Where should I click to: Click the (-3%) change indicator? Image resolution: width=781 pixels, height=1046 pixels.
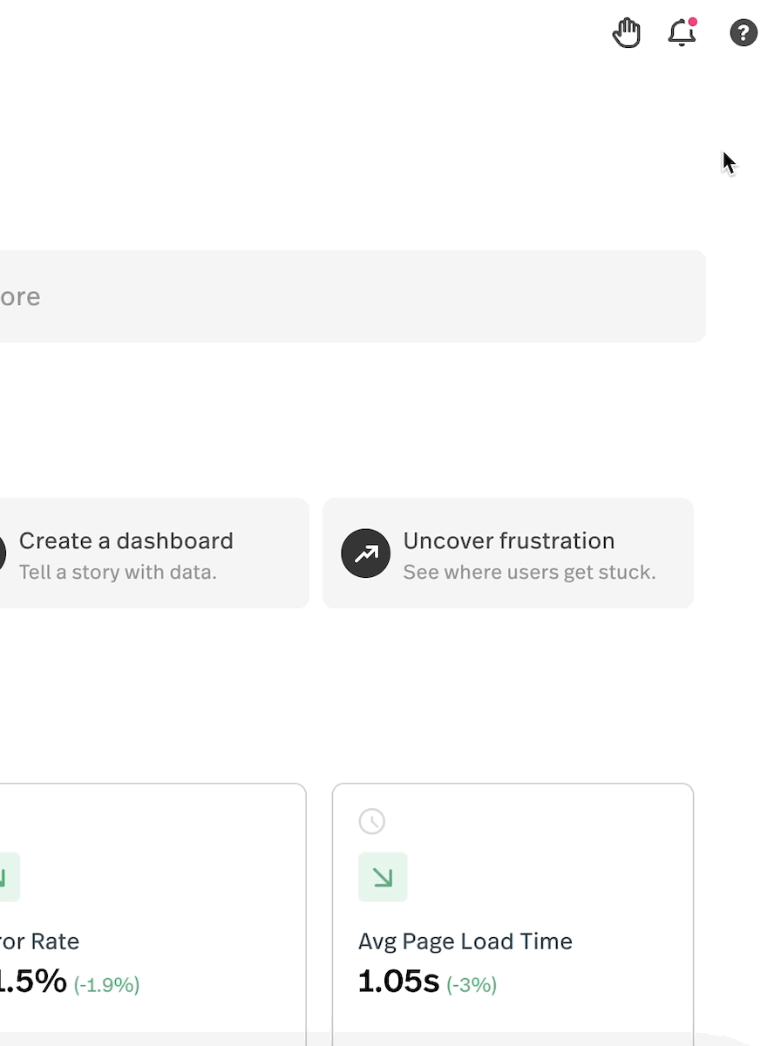472,985
